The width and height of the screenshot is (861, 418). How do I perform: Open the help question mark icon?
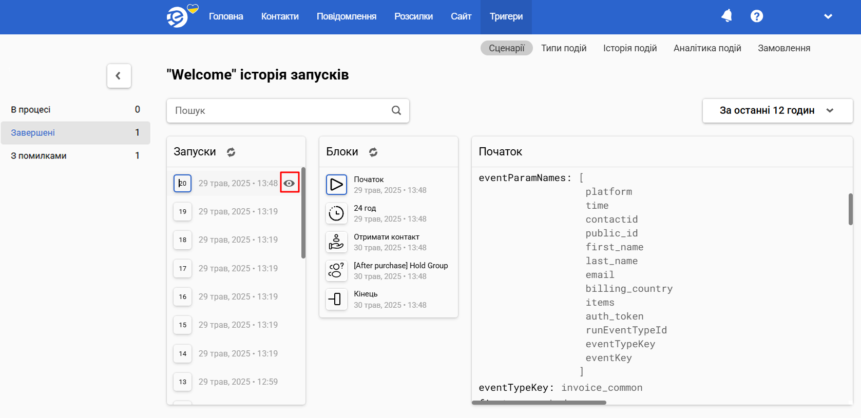tap(756, 16)
